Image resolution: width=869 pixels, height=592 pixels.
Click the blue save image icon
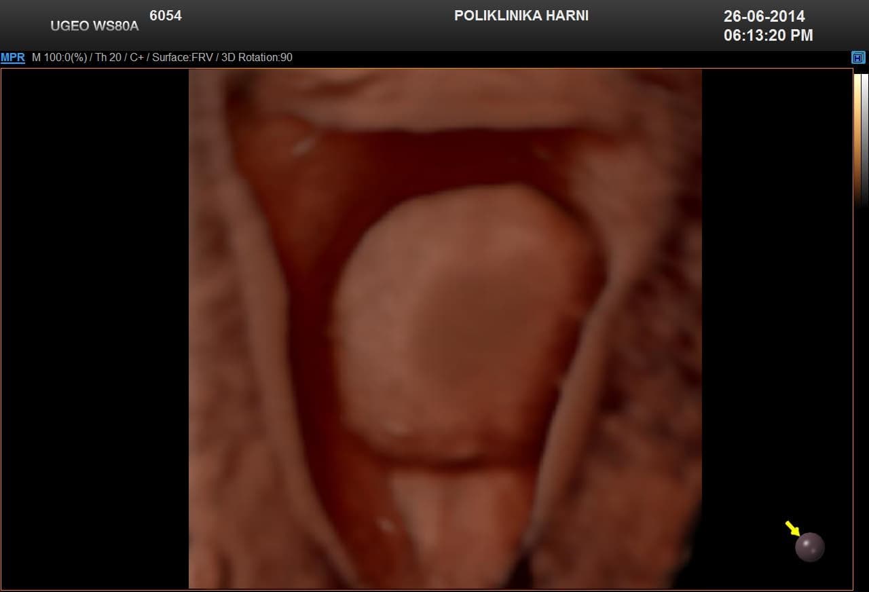pyautogui.click(x=858, y=58)
